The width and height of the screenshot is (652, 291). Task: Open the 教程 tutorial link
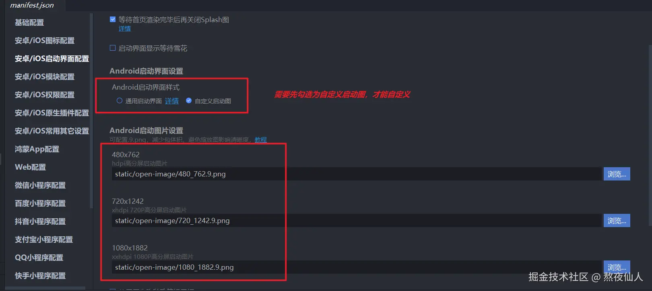[x=261, y=139]
